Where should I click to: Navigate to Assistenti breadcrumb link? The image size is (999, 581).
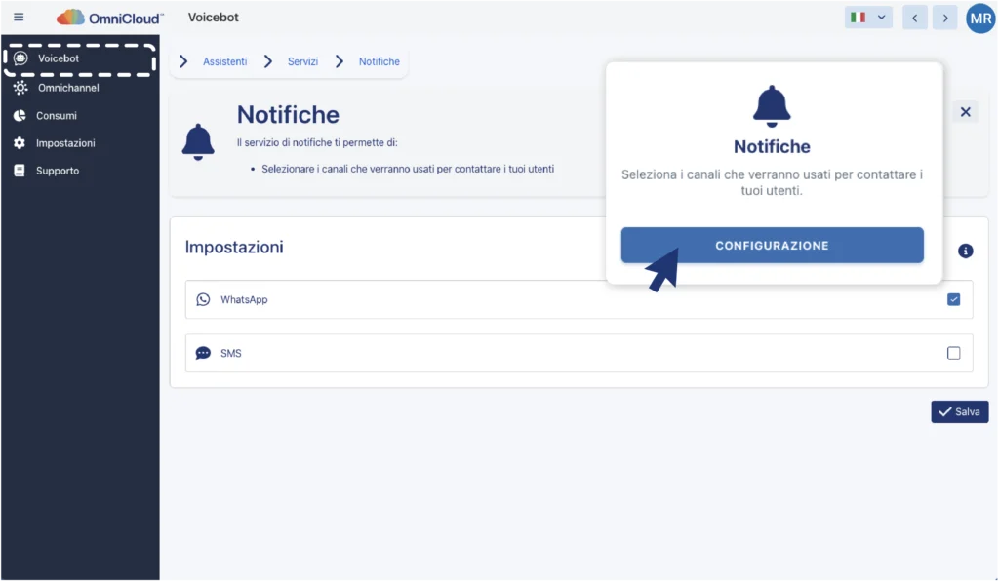pos(224,61)
